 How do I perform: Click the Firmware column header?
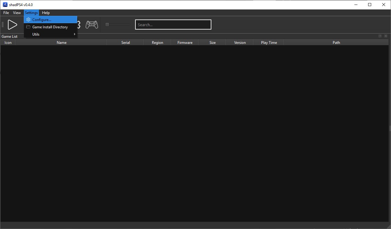pyautogui.click(x=185, y=43)
